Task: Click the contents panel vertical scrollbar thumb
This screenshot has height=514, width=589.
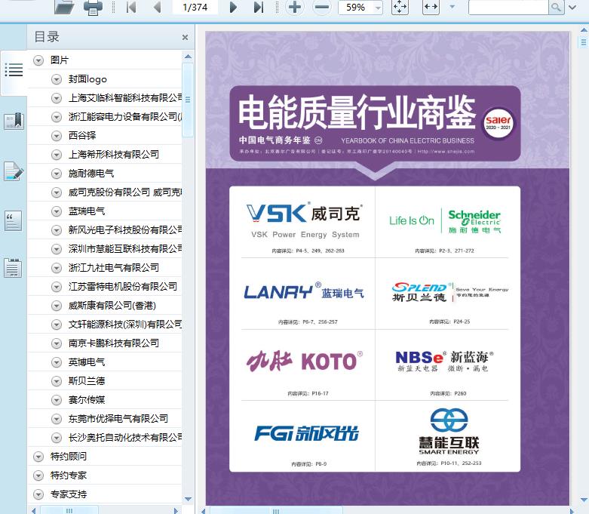Action: pyautogui.click(x=188, y=100)
